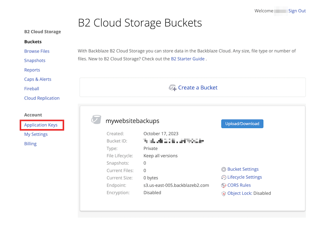Open CORS Rules link
Viewport: 334px width, 228px height.
[239, 185]
